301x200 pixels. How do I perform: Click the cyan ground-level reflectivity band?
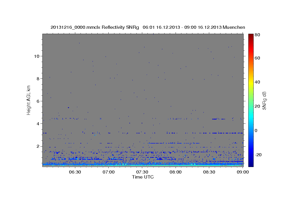pyautogui.click(x=143, y=165)
